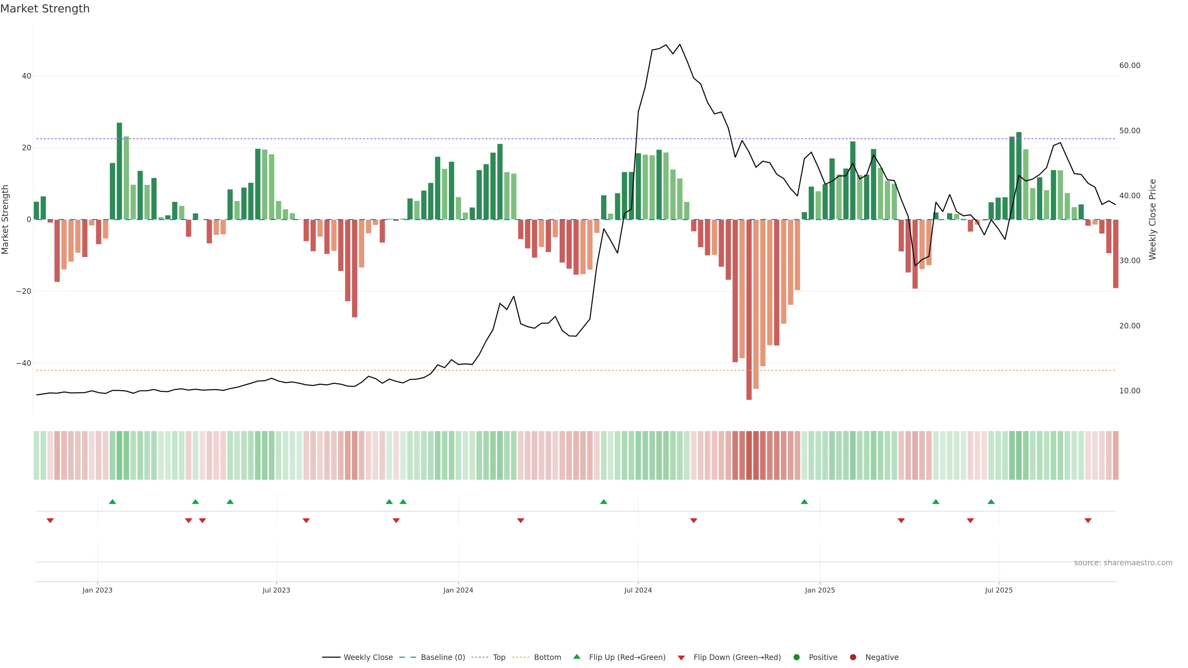The width and height of the screenshot is (1188, 668).
Task: Click the rightmost green flip-up triangle marker
Action: (x=991, y=502)
